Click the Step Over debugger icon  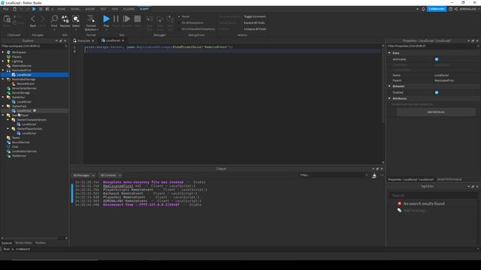tap(160, 19)
